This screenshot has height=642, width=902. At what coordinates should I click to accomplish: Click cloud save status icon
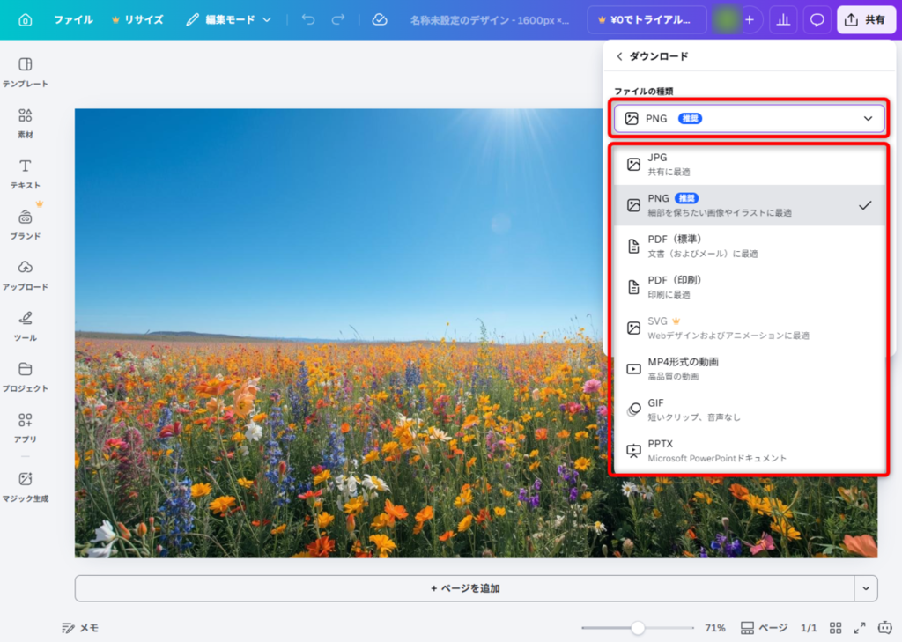380,20
